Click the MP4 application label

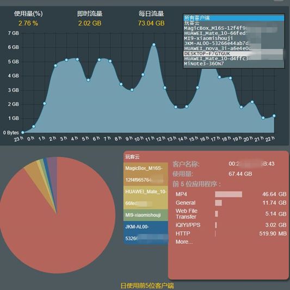coord(181,194)
